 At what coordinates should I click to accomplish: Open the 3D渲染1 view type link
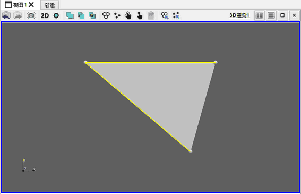coord(239,15)
